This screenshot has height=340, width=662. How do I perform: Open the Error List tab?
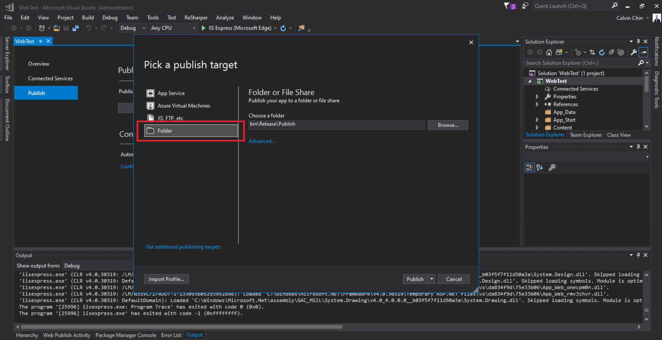click(171, 335)
